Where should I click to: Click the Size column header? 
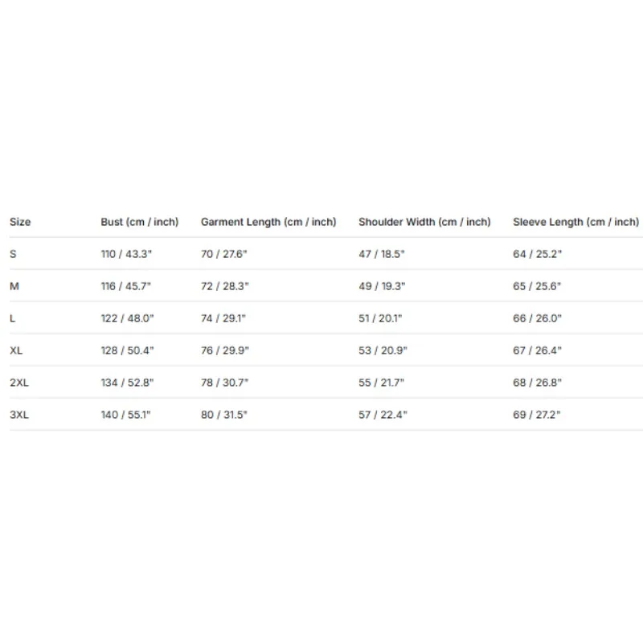(20, 222)
